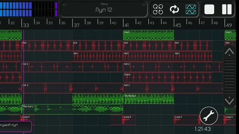Screen dimensions: 239x134
Task: Select the Hat 1 clip at bar 45
Action: 193,56
